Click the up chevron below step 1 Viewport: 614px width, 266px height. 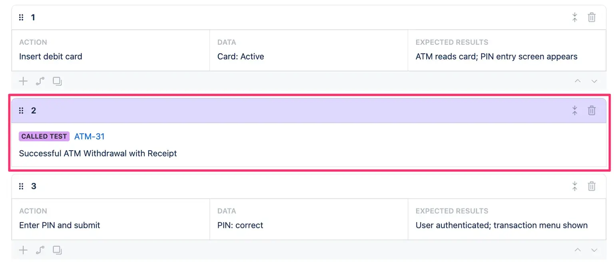577,81
